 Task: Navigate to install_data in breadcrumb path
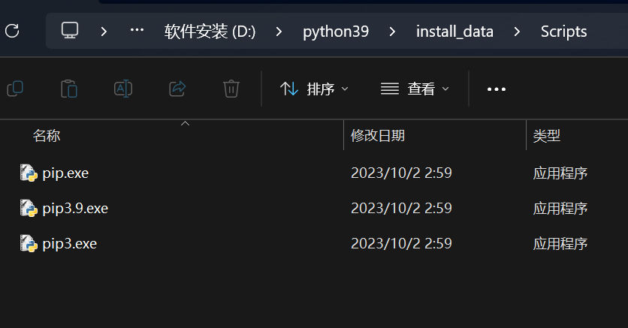[454, 32]
